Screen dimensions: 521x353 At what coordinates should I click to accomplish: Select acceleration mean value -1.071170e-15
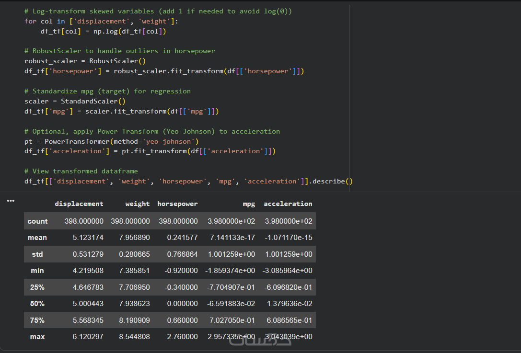tap(289, 238)
